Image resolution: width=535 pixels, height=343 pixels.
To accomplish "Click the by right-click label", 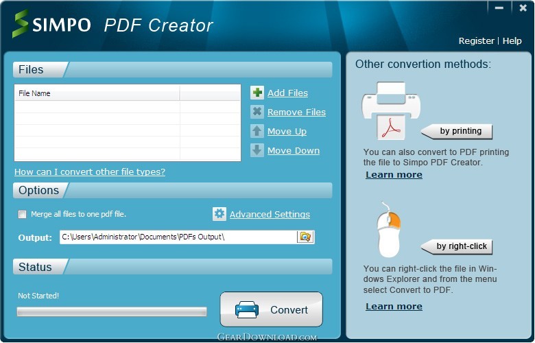I will pos(457,246).
